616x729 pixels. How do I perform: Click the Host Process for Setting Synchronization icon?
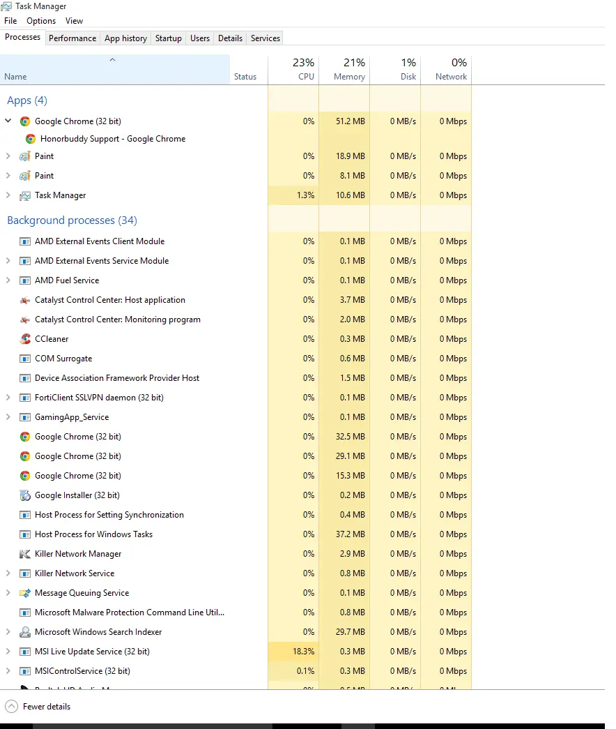25,515
